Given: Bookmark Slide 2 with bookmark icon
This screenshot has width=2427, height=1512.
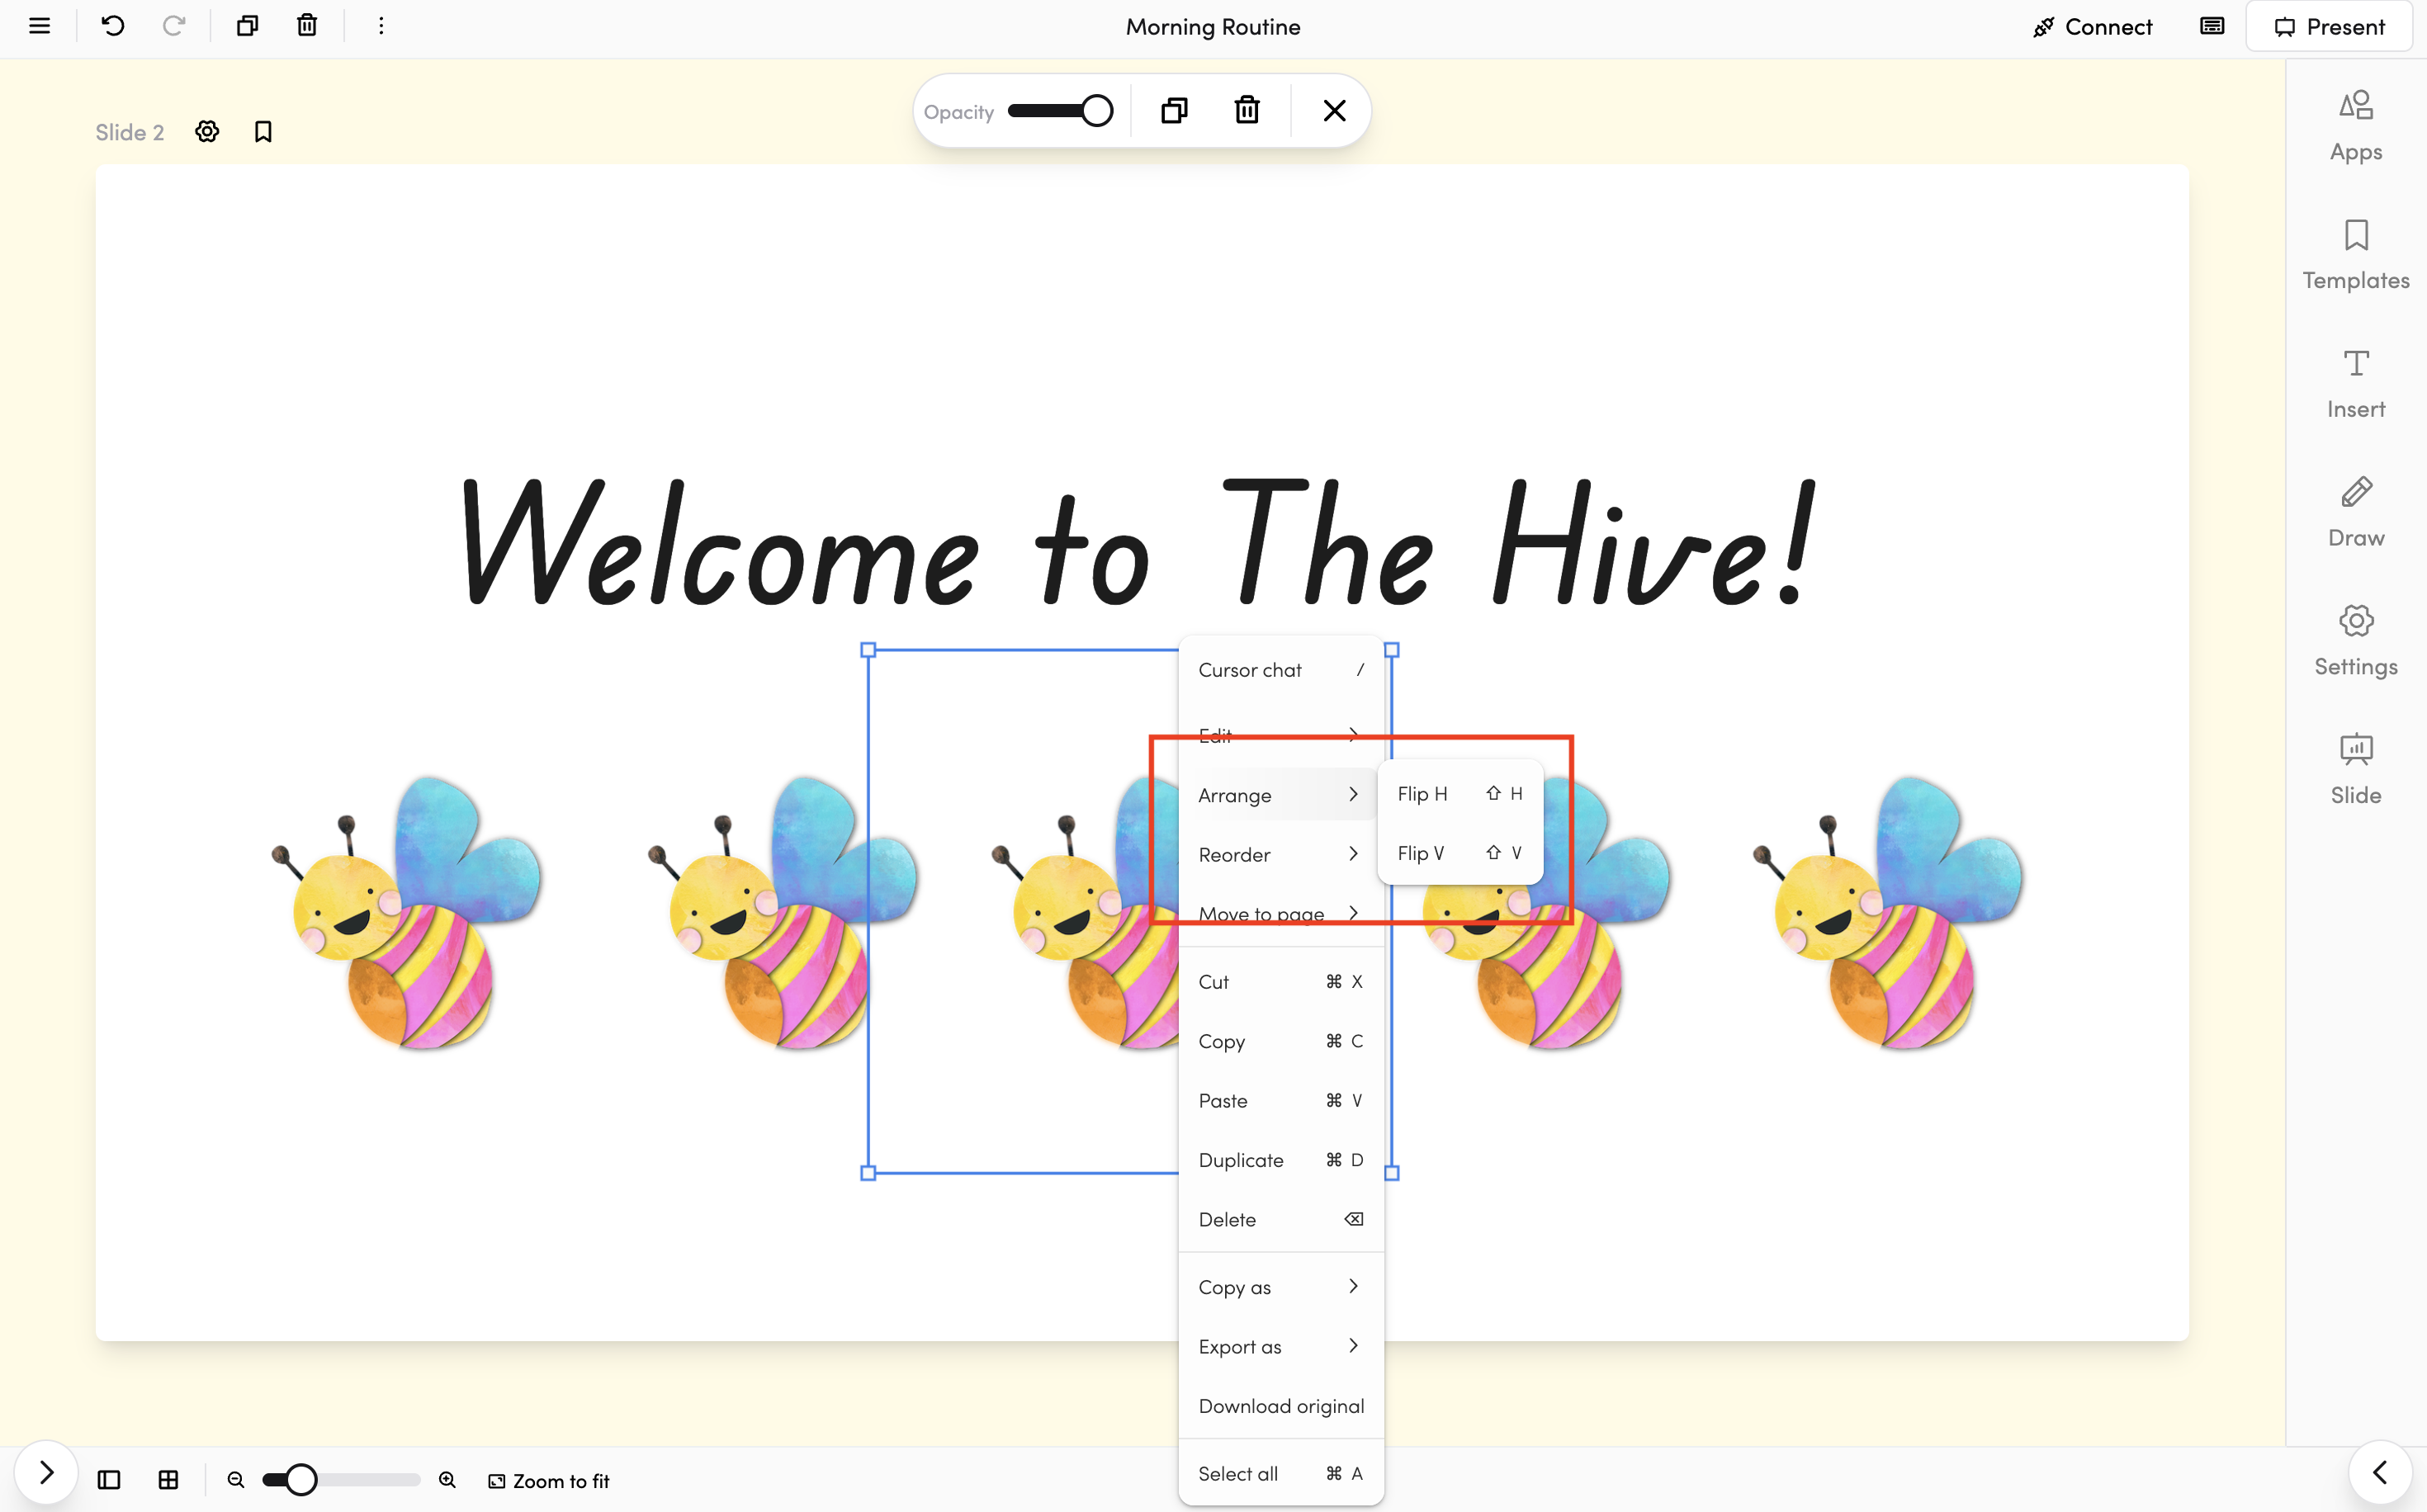Looking at the screenshot, I should click(x=263, y=132).
